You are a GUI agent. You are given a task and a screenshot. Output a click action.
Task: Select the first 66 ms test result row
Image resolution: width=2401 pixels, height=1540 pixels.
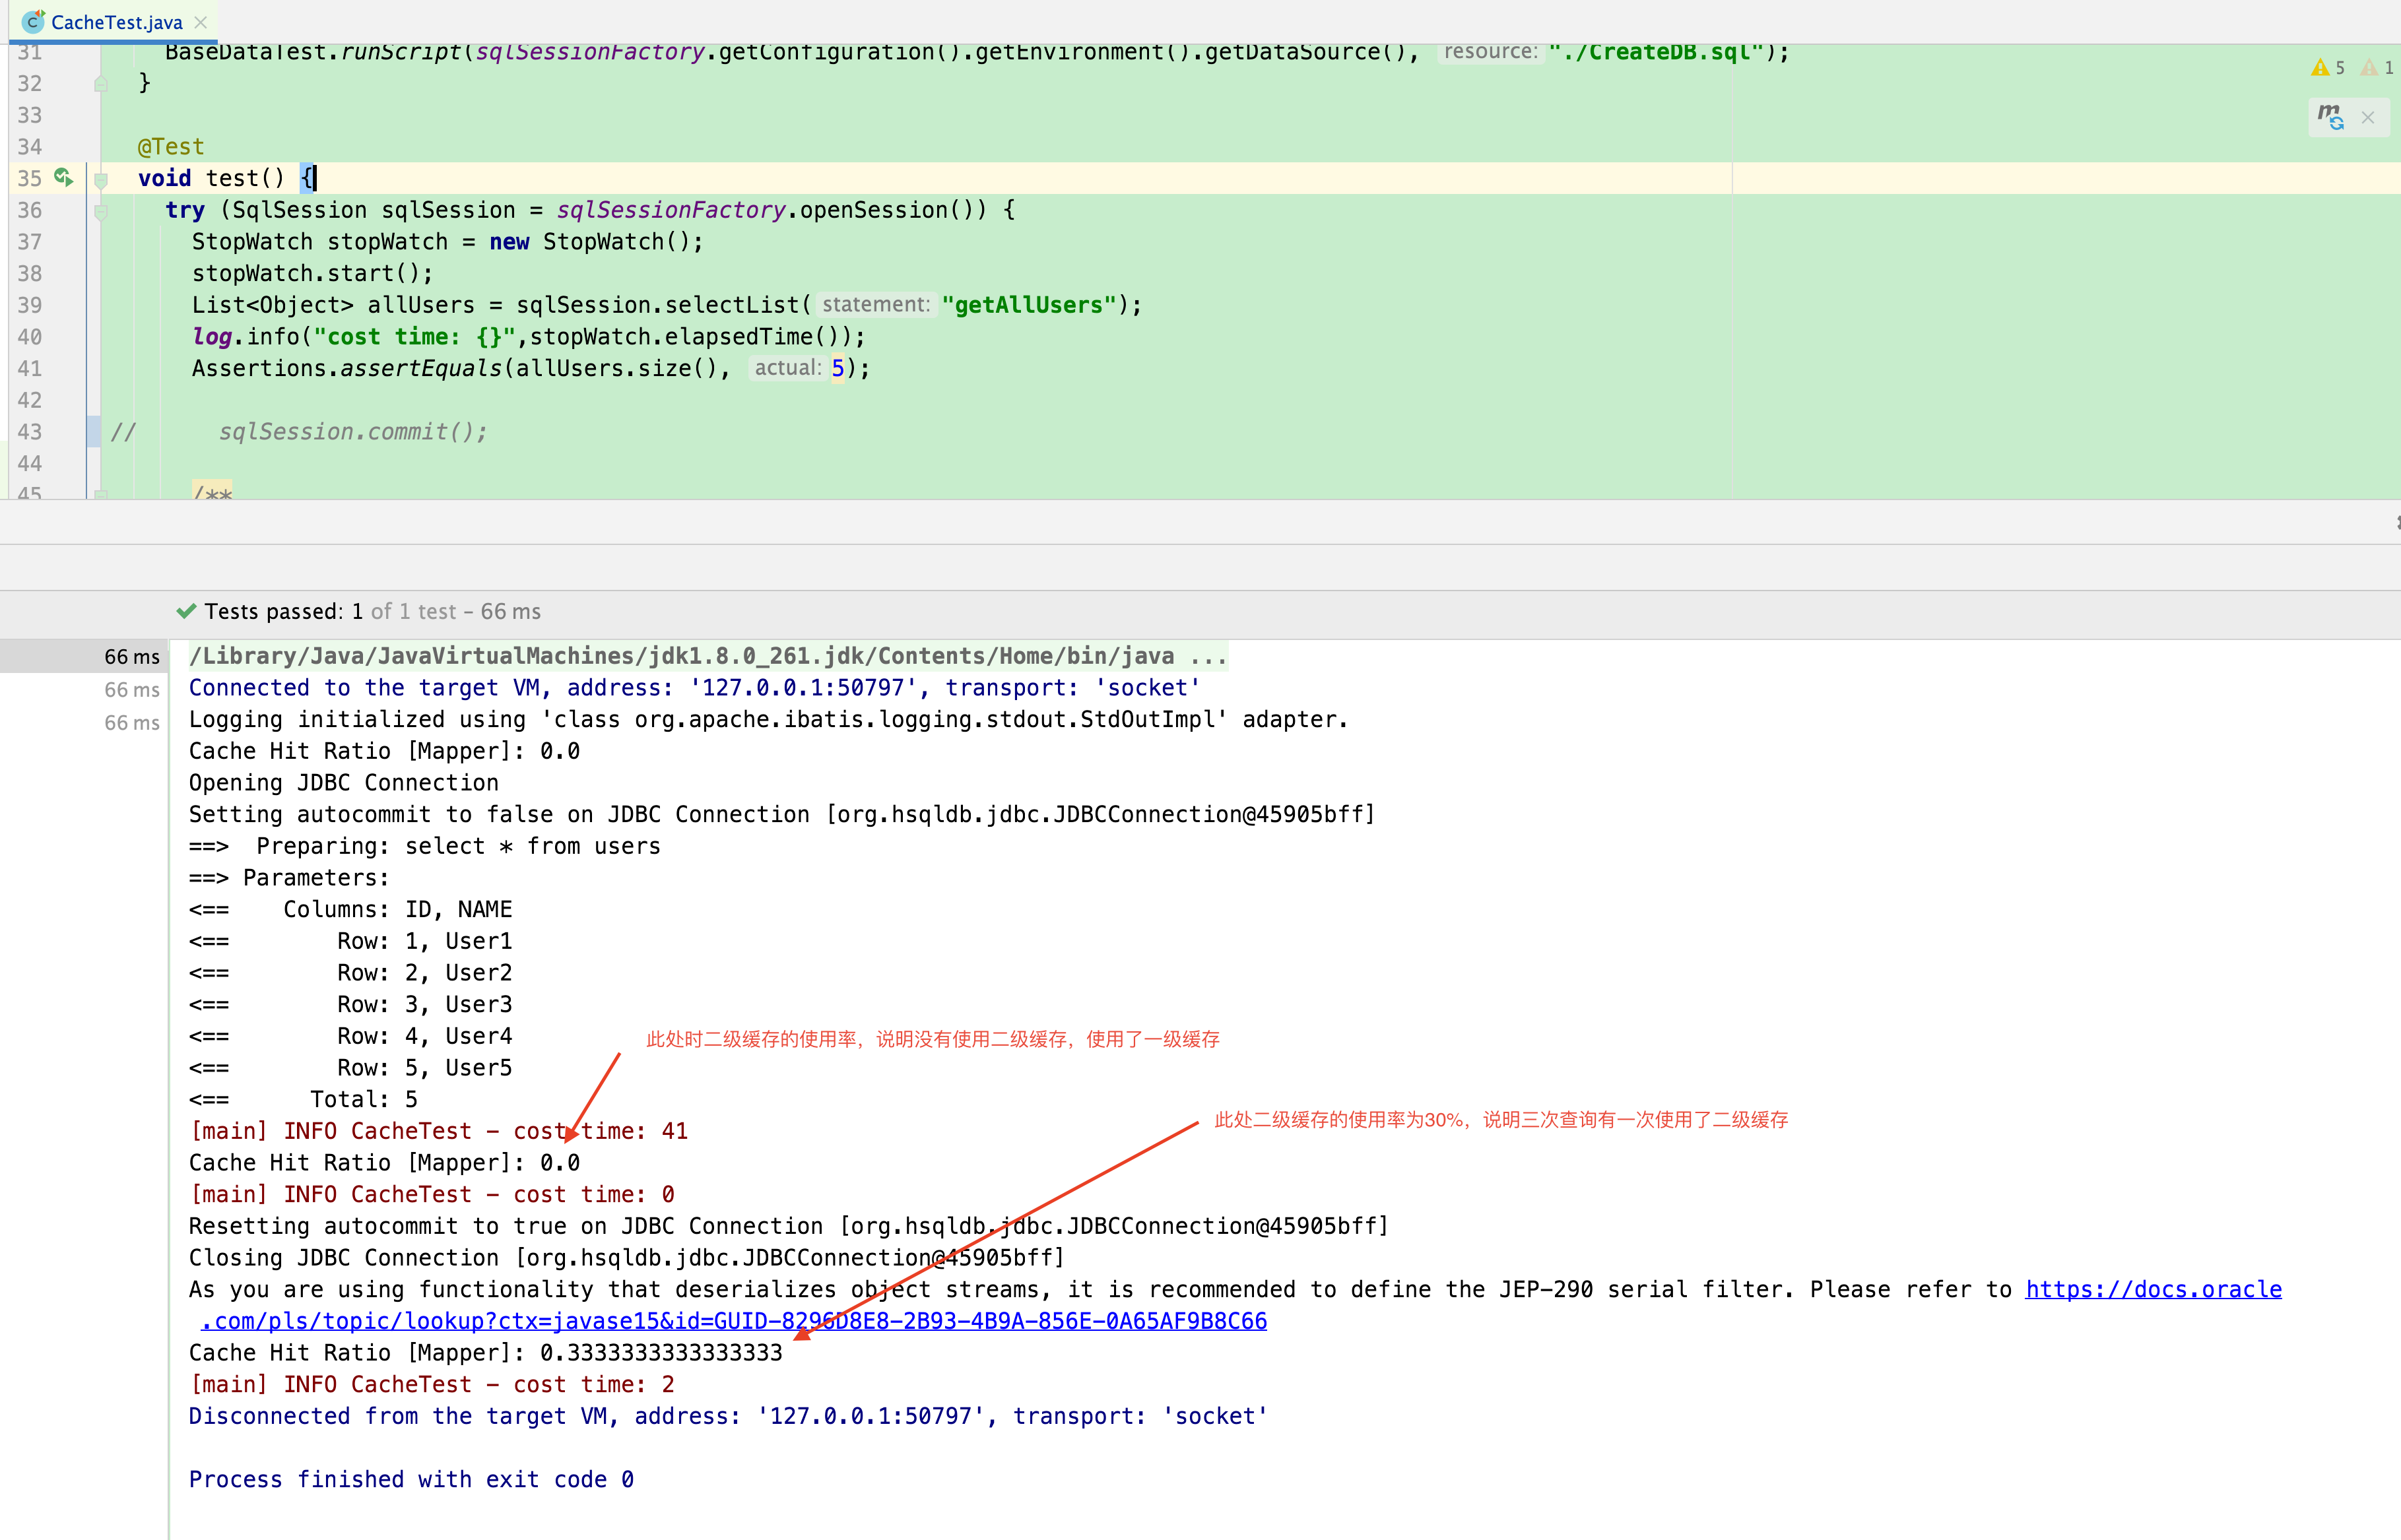click(x=131, y=657)
